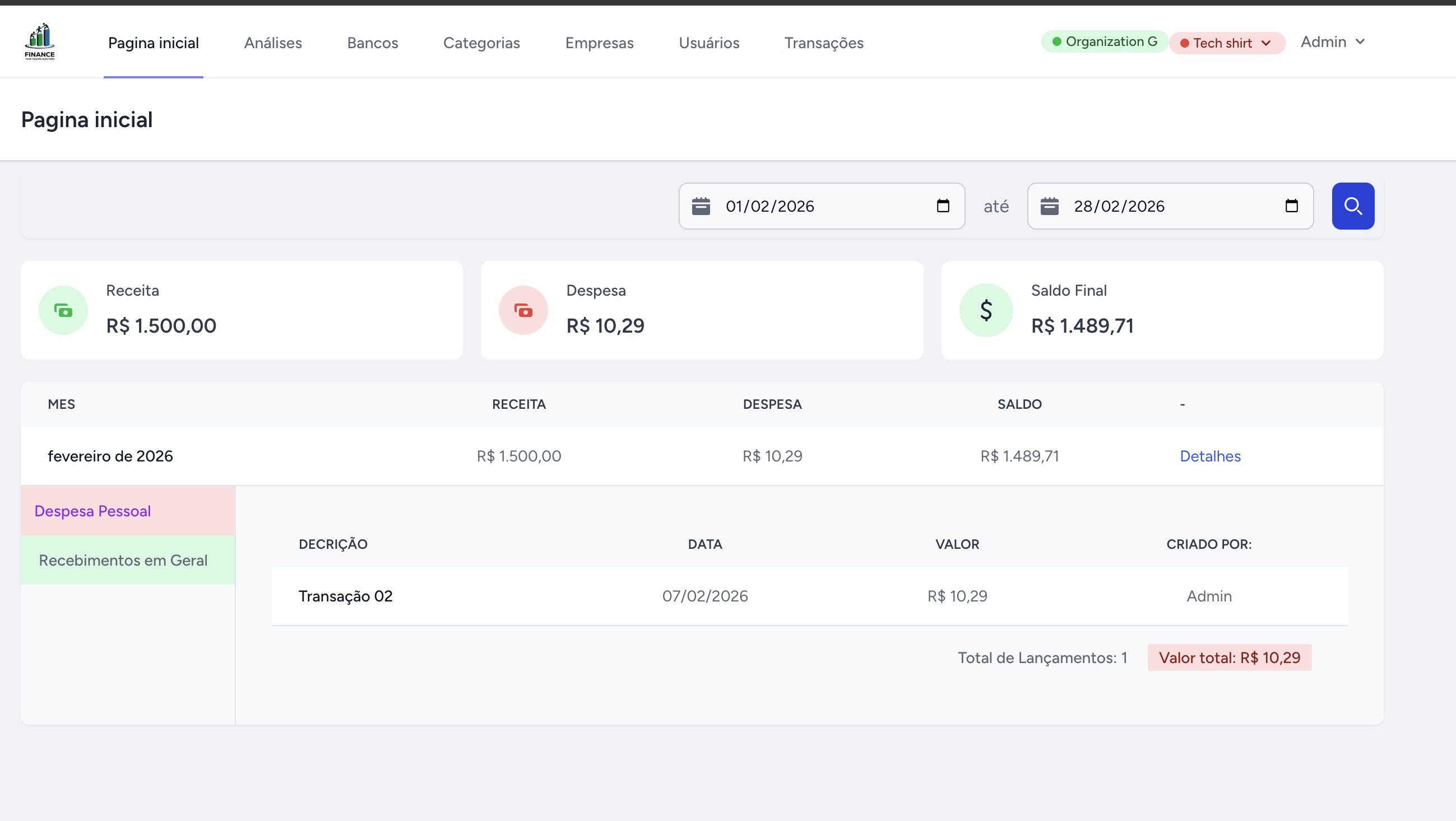Click the calendar icon before 28/02/2026
Screen dimensions: 1456x821
click(1049, 206)
